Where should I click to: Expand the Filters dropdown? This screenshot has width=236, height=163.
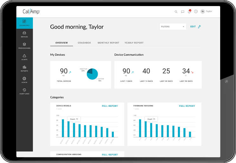point(173,27)
